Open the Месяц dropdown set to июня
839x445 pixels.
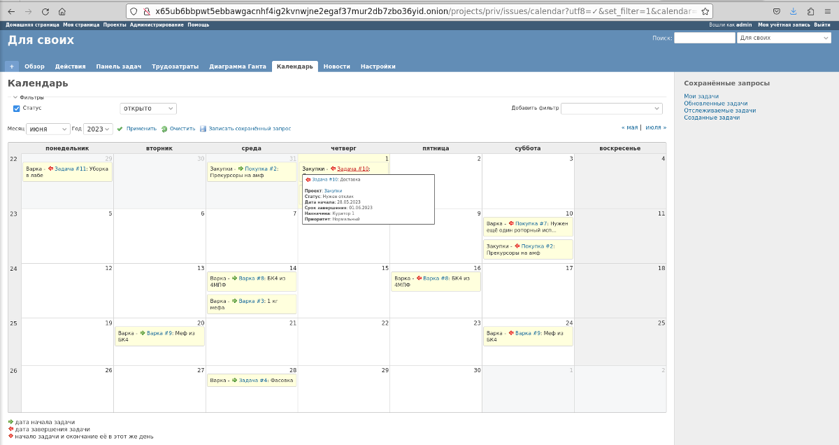(48, 129)
